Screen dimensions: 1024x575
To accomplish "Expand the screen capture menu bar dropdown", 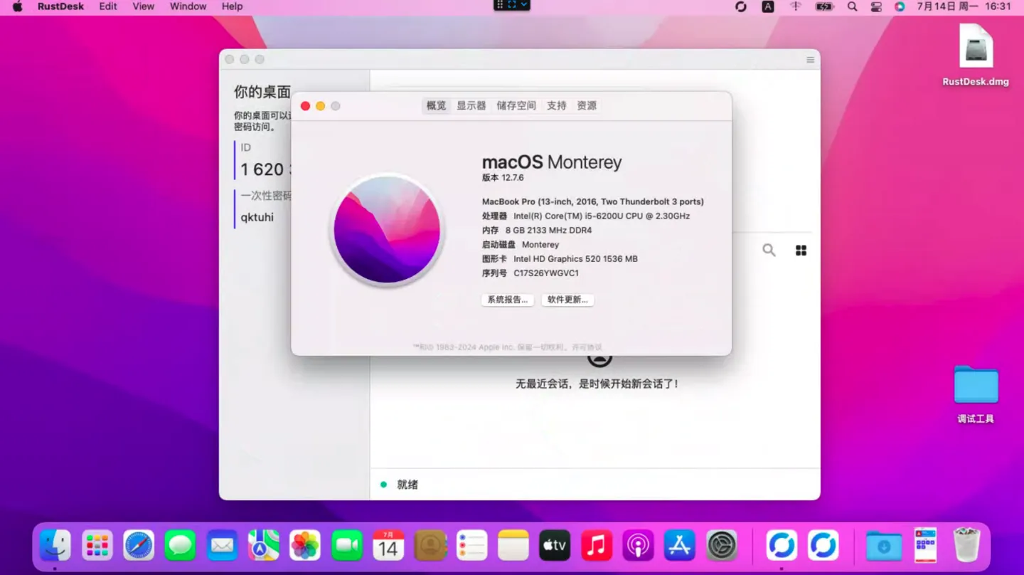I will (524, 5).
